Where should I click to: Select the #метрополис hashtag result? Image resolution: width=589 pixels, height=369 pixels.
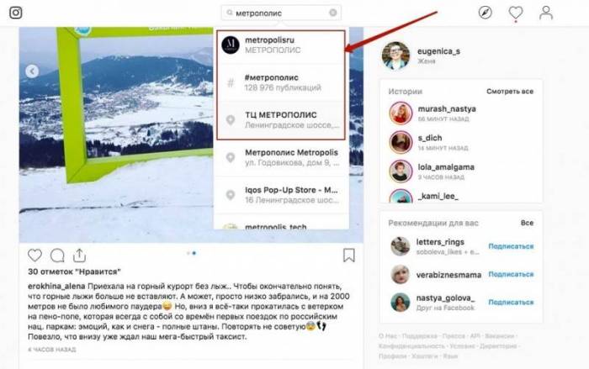click(x=281, y=82)
